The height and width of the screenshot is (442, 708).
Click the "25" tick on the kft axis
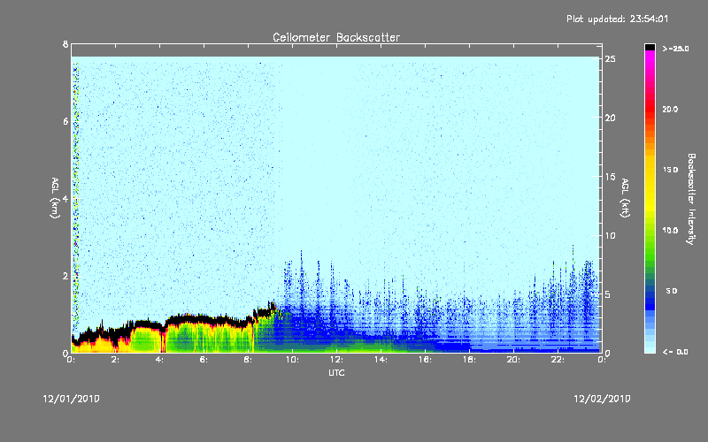(610, 59)
